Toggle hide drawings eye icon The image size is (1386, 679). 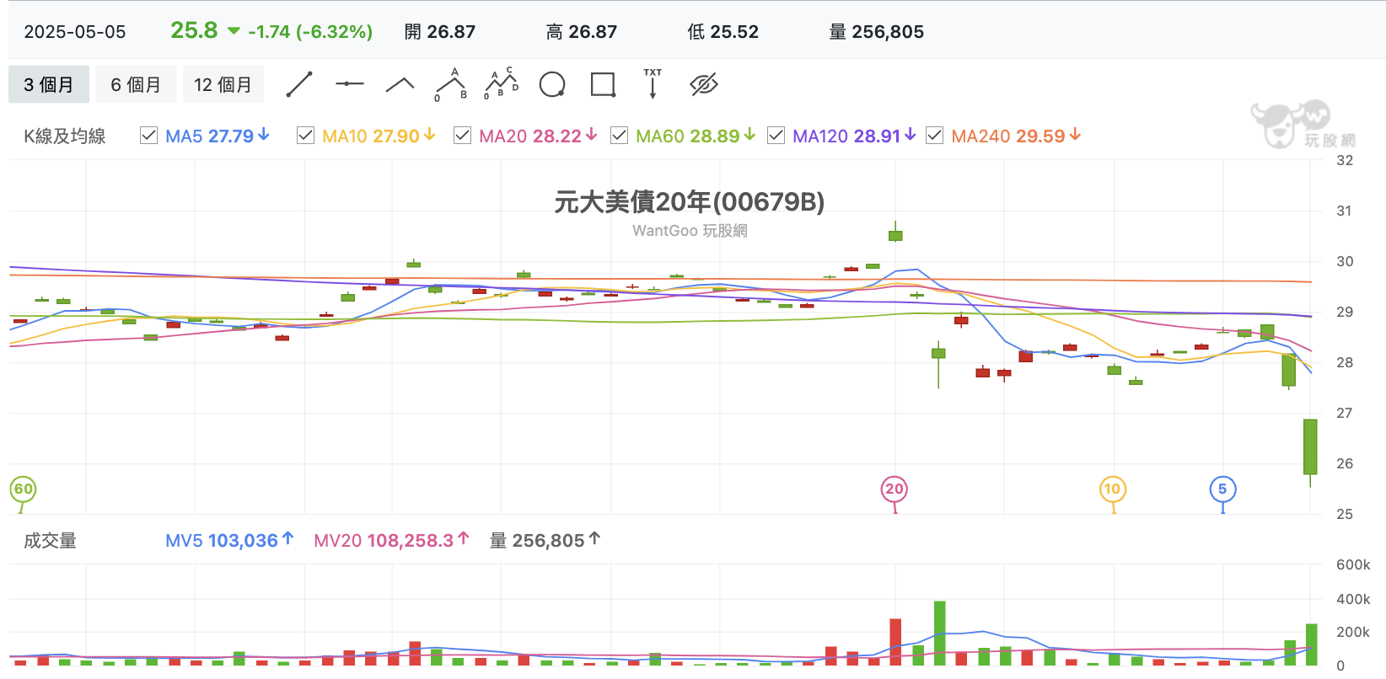pyautogui.click(x=703, y=84)
